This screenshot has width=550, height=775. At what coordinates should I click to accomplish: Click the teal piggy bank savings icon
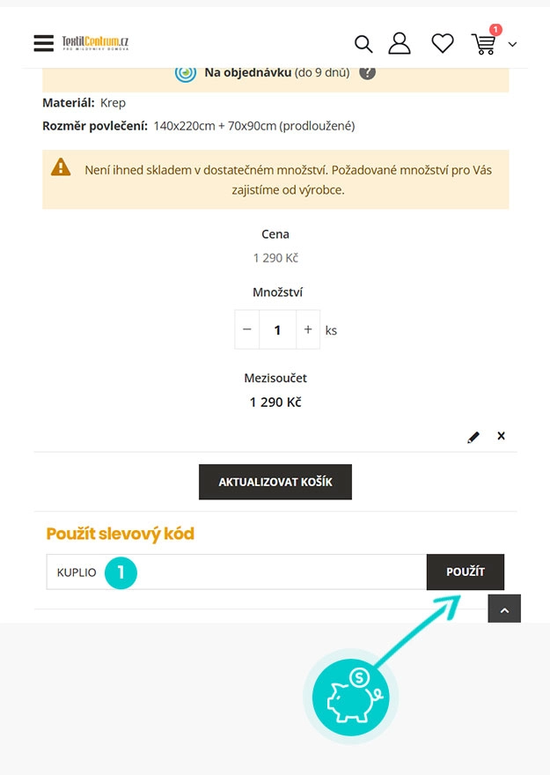[x=350, y=696]
